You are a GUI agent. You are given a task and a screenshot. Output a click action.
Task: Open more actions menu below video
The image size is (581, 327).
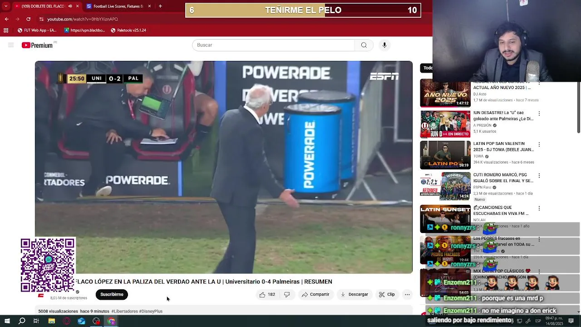point(407,294)
